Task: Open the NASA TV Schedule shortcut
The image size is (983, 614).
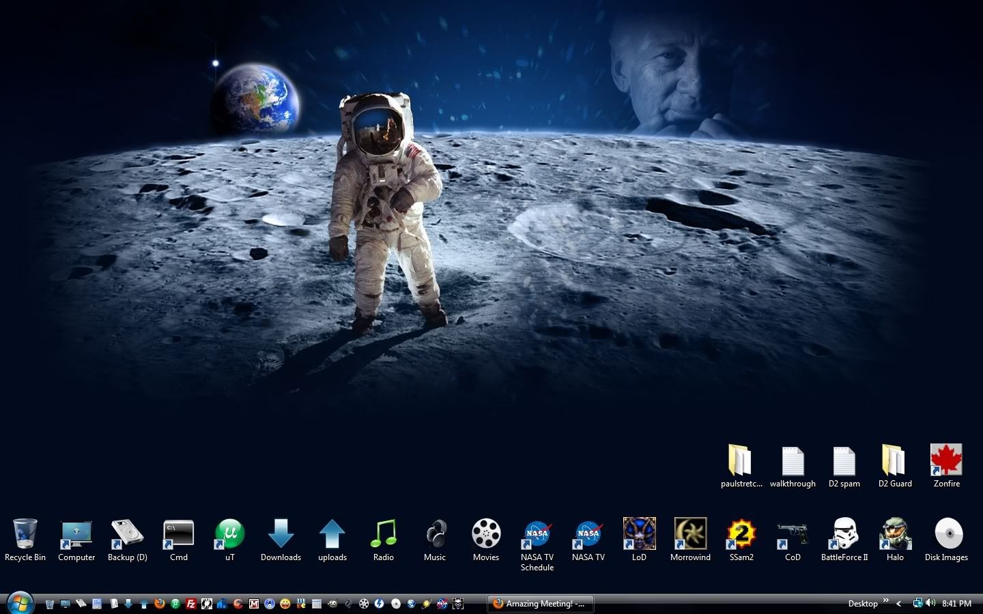Action: 537,534
